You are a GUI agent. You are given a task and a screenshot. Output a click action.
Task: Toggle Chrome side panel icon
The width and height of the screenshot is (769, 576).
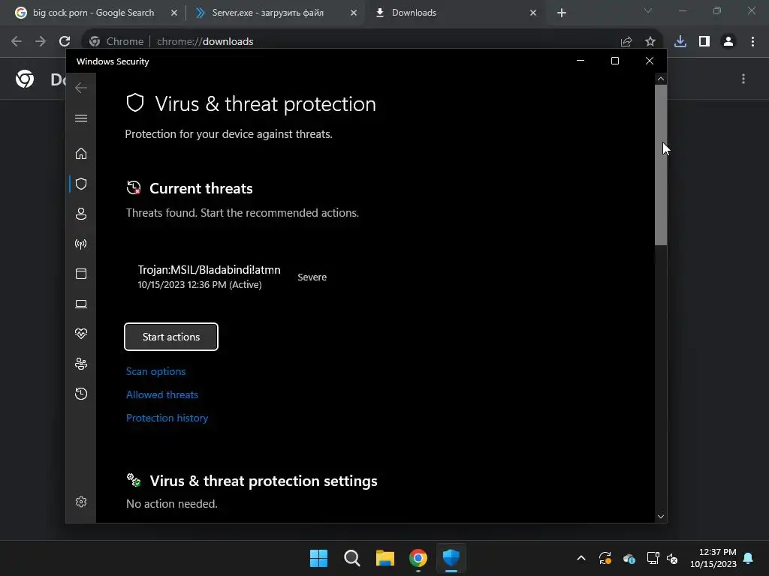[x=704, y=42]
